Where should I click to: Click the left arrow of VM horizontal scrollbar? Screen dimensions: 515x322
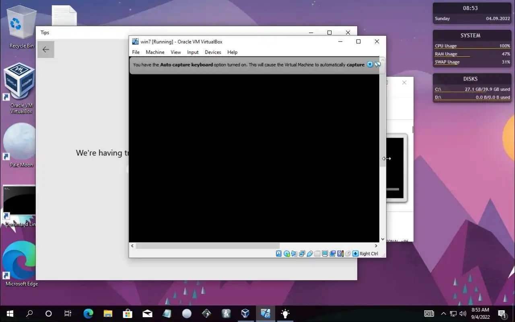(x=132, y=246)
